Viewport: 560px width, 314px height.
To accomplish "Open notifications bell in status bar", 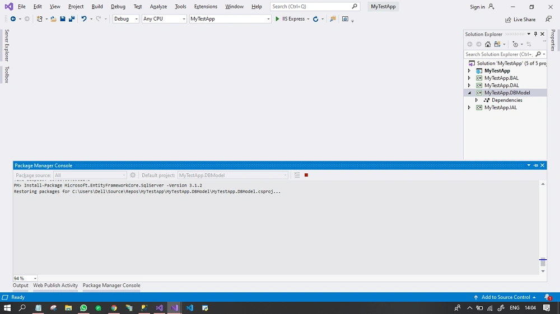I will [x=548, y=297].
